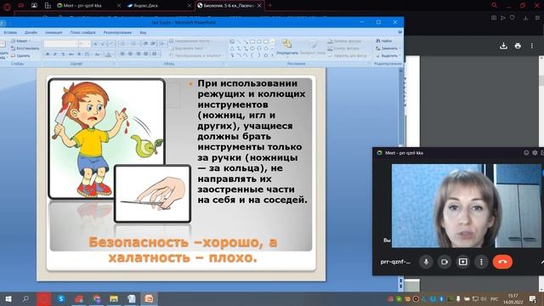Mute the microphone in the Meet window
The height and width of the screenshot is (306, 544).
[426, 262]
